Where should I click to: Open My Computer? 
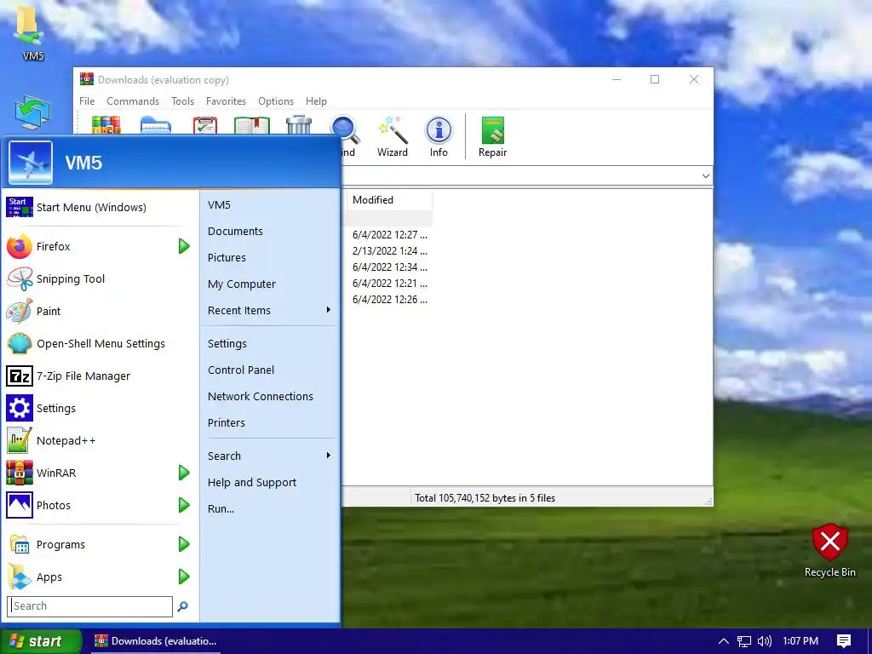(x=241, y=284)
